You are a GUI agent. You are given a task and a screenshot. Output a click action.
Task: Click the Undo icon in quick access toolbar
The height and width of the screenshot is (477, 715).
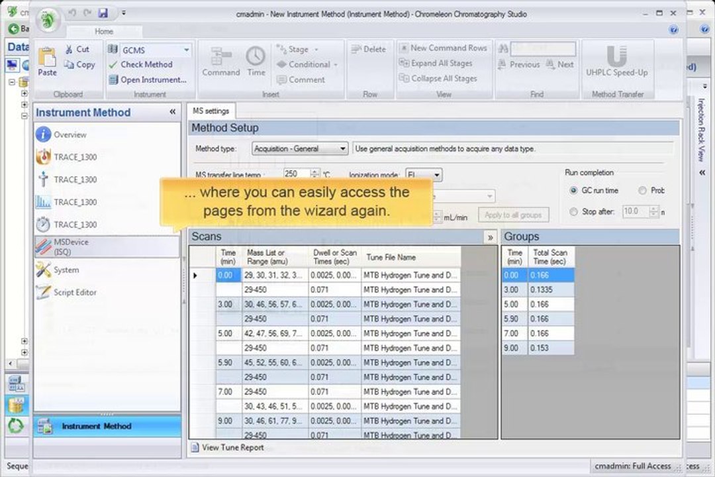coord(72,13)
